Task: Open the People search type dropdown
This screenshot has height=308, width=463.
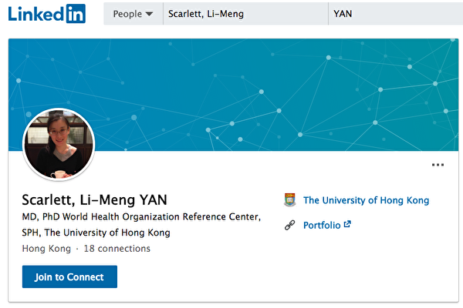Action: tap(133, 14)
